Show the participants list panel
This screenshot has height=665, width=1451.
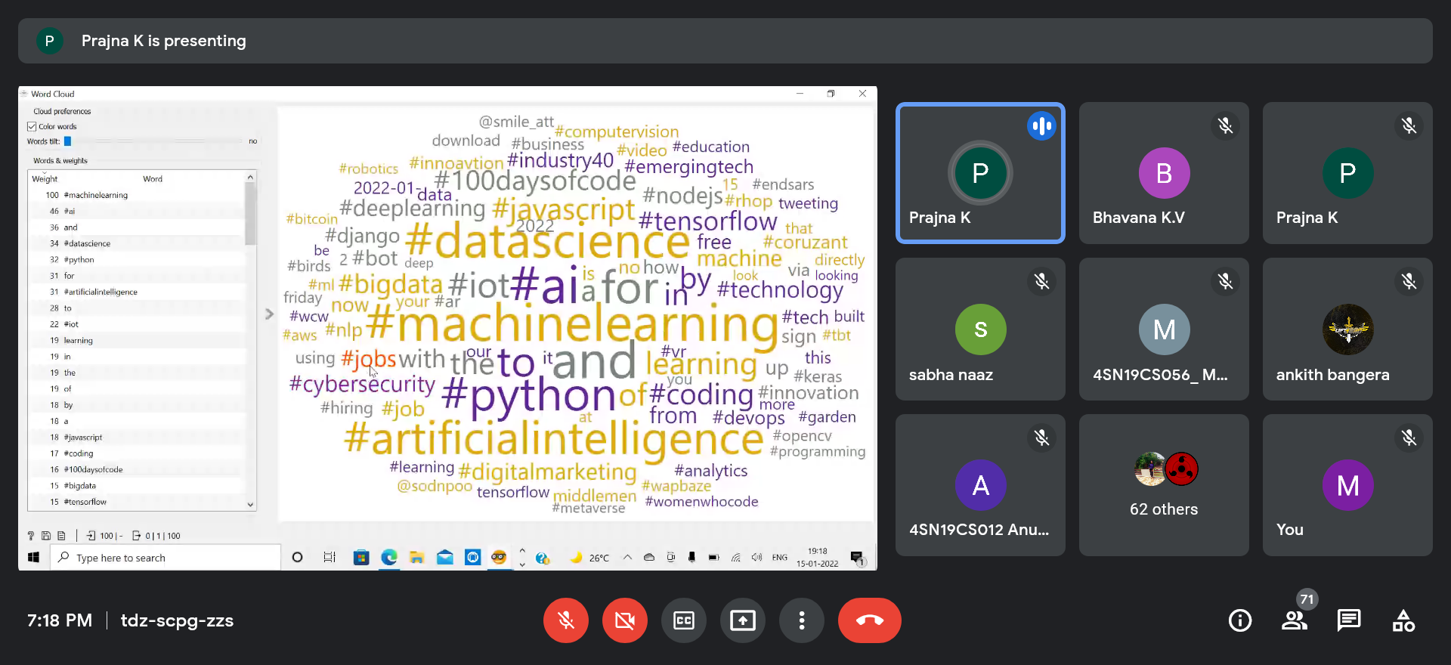(1294, 620)
